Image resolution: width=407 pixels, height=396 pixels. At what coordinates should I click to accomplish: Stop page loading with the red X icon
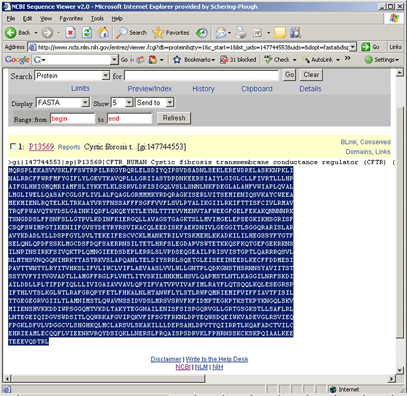pos(70,33)
